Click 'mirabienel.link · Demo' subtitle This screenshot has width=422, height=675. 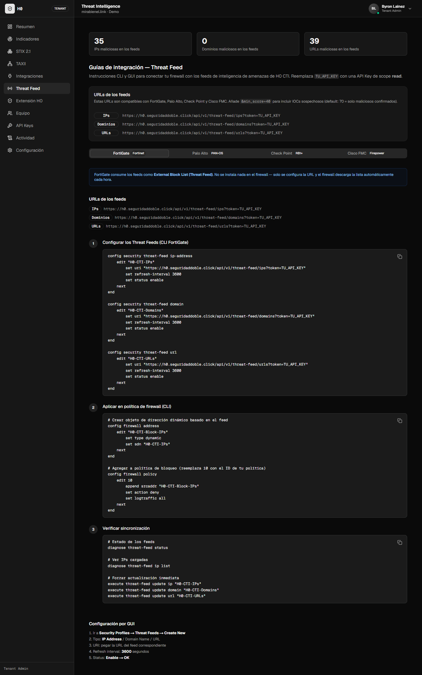100,12
